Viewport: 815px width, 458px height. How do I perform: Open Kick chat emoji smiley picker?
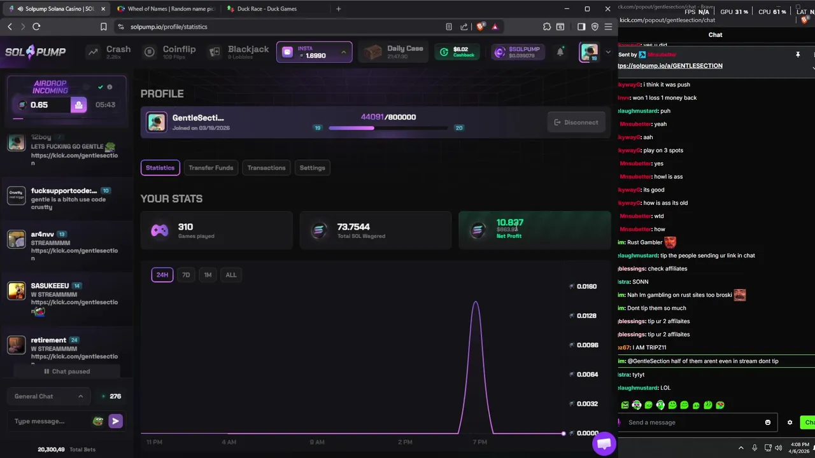768,422
